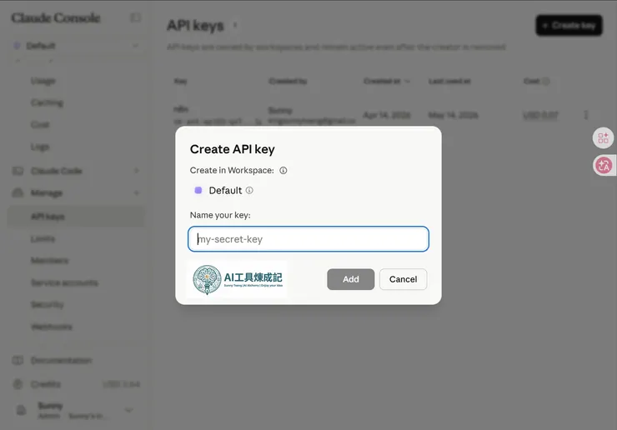Expand the Sunny account menu chevron
This screenshot has height=430, width=617.
[x=128, y=410]
